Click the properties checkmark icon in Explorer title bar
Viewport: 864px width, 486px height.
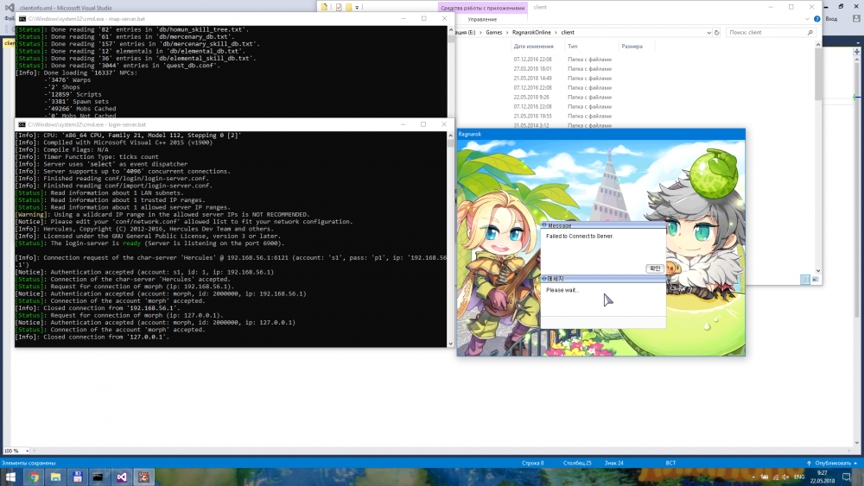tap(339, 7)
